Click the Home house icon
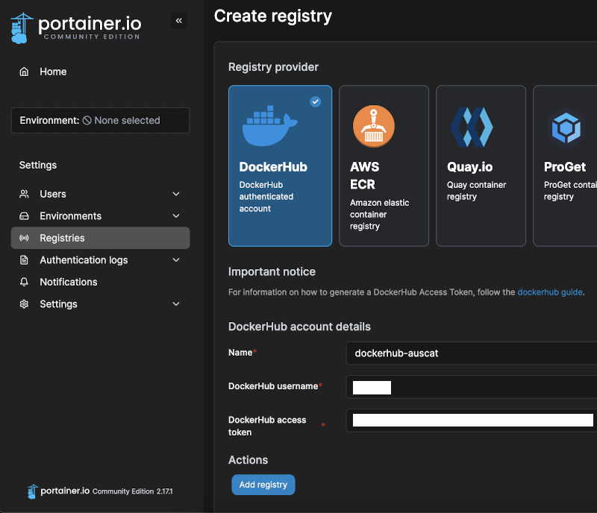Screen dimensions: 597x513 coord(24,72)
